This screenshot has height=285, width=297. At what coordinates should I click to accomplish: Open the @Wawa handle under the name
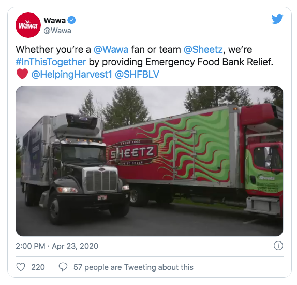click(x=57, y=31)
